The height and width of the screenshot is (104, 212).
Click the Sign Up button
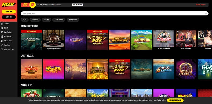click(x=9, y=11)
